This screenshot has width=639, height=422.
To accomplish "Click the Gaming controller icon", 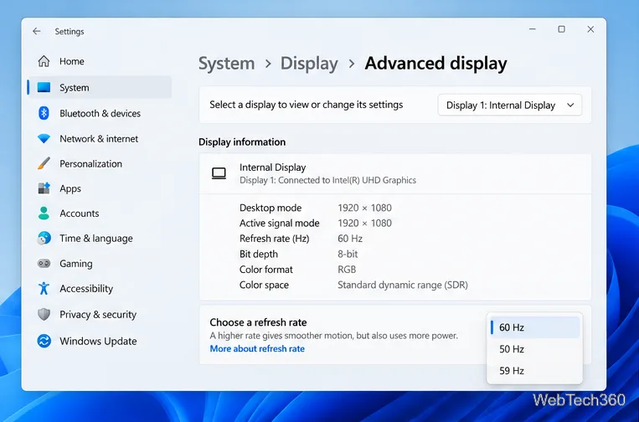I will click(x=44, y=264).
